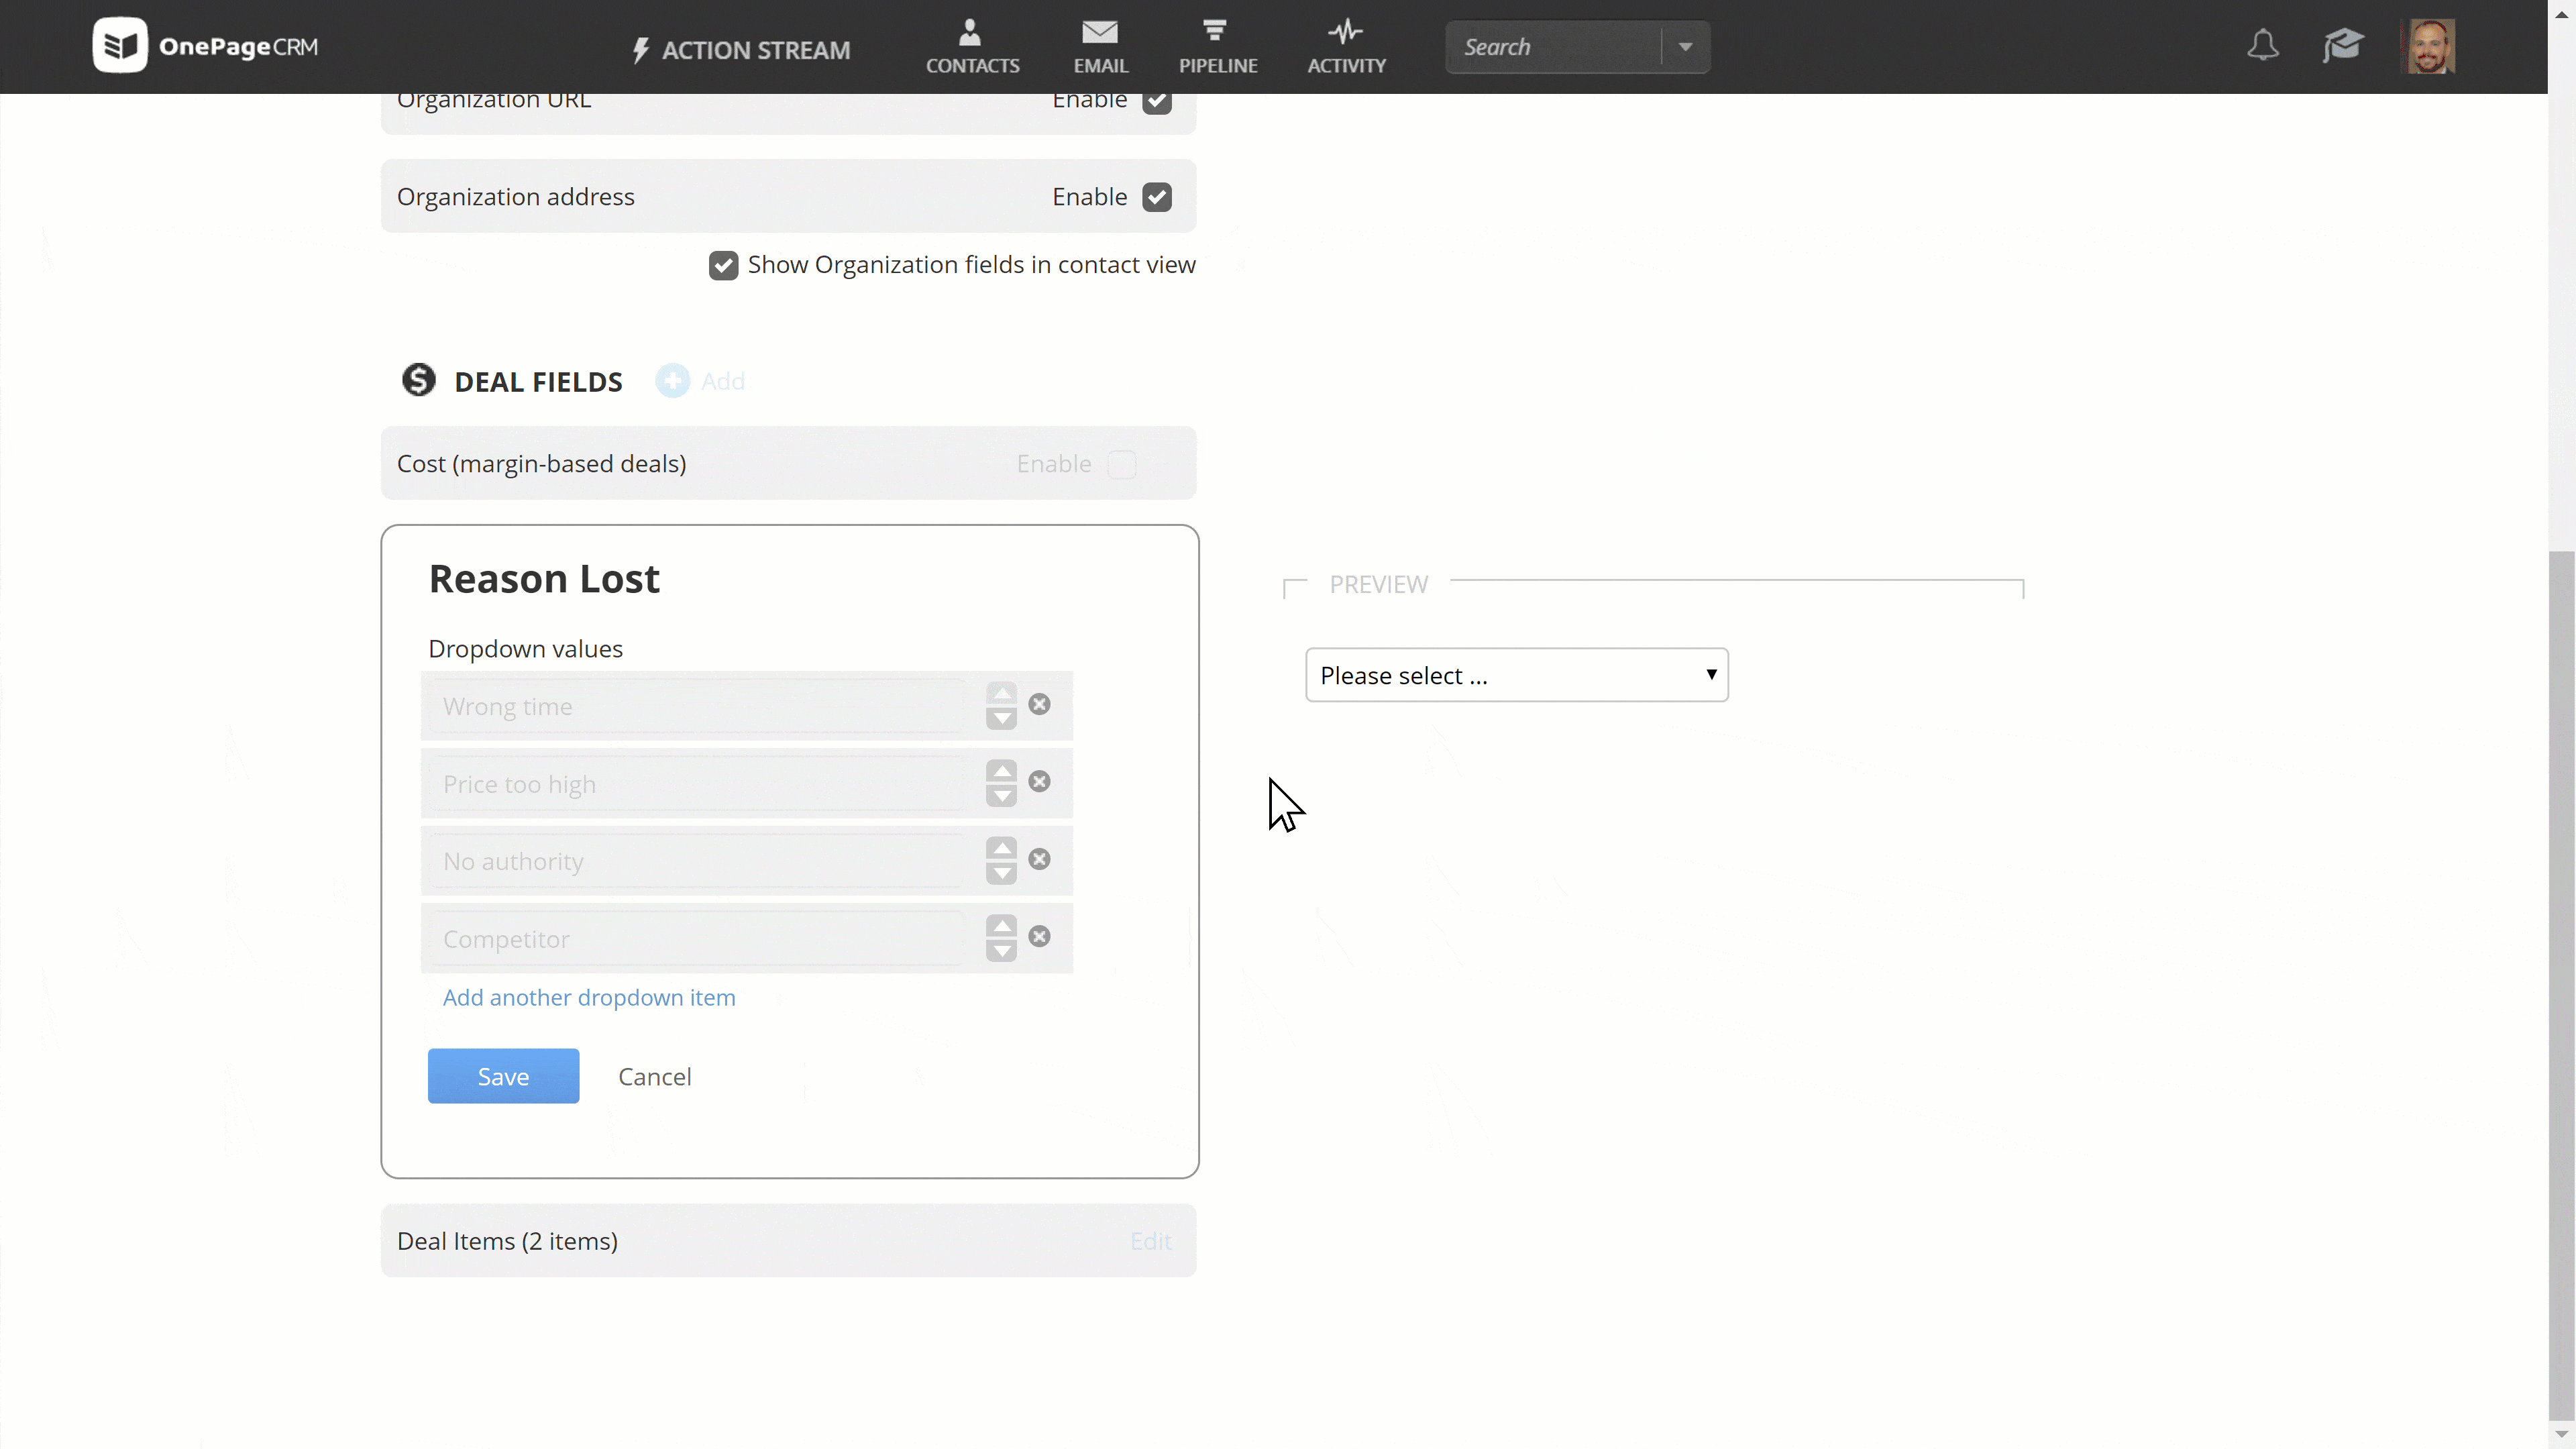This screenshot has height=1449, width=2576.
Task: Move Competitor up
Action: coord(1001,926)
